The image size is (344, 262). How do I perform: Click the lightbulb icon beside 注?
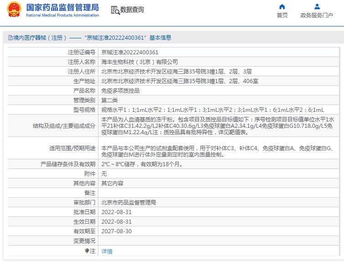87,251
